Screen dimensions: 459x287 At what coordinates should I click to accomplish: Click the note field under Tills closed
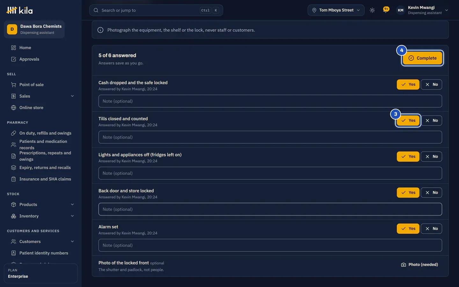click(x=270, y=137)
